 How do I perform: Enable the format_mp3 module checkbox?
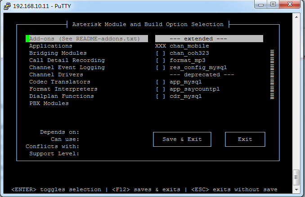(x=161, y=60)
